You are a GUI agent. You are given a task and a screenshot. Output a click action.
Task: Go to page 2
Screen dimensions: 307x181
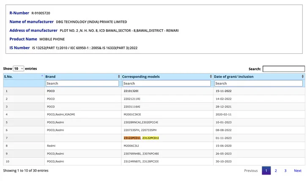276,170
